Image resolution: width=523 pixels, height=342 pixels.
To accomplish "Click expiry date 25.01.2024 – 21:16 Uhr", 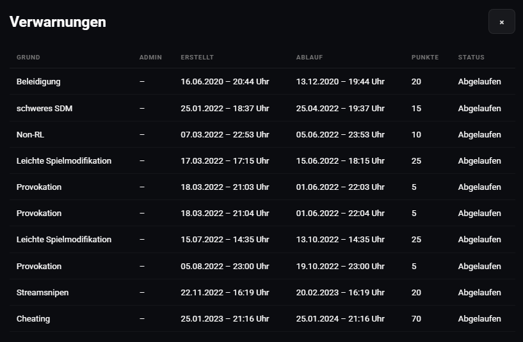I will [340, 319].
